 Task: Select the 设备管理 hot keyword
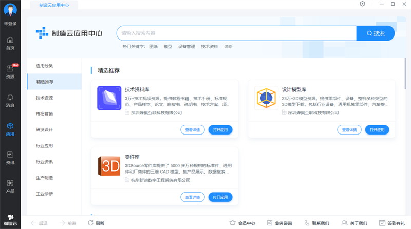pyautogui.click(x=186, y=47)
